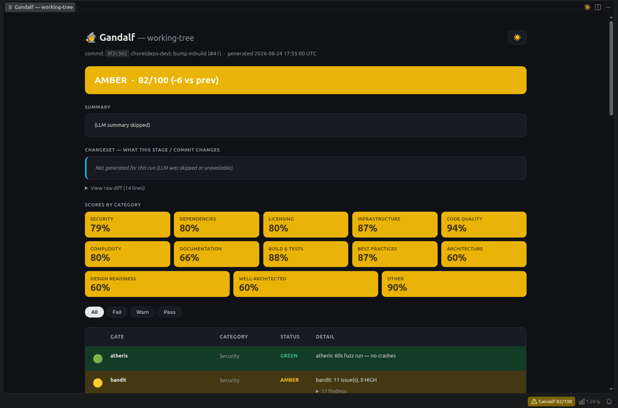Image resolution: width=618 pixels, height=408 pixels.
Task: Open the Dependencies 80% score card
Action: [x=216, y=225]
